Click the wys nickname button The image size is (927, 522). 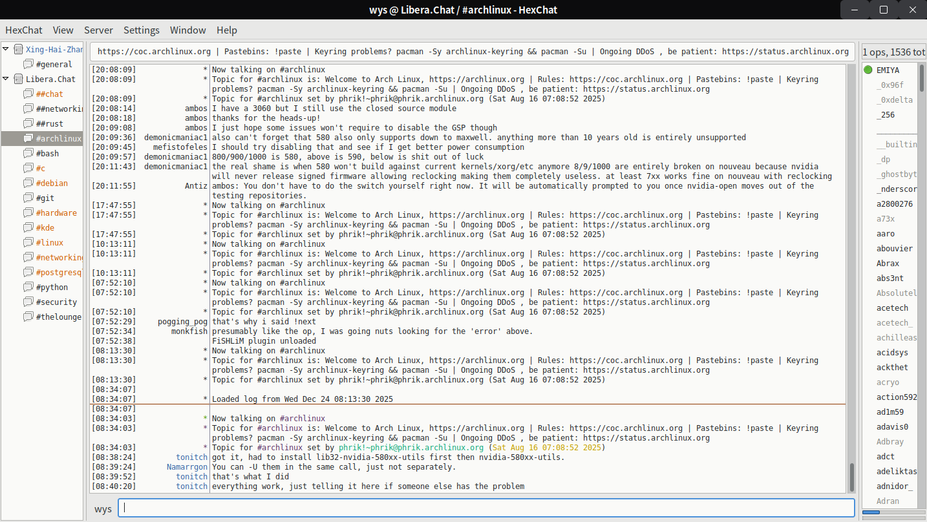pyautogui.click(x=103, y=508)
